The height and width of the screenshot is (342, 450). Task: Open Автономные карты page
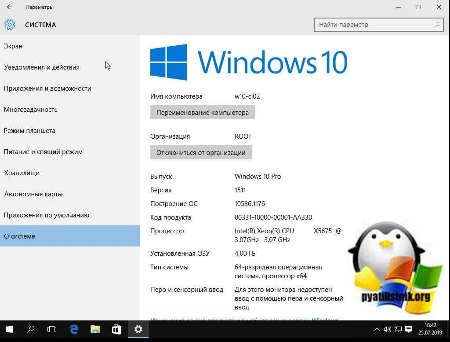70,194
